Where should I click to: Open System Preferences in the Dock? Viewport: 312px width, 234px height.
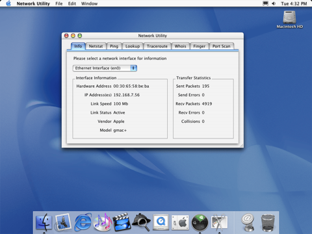pyautogui.click(x=180, y=222)
